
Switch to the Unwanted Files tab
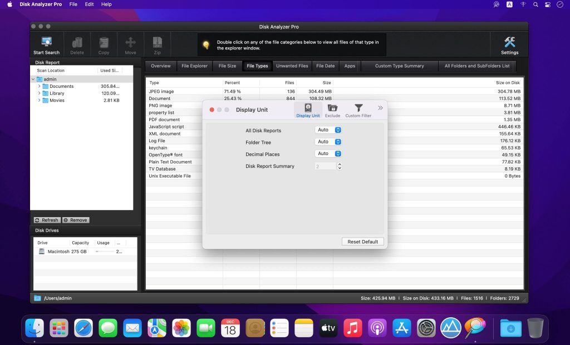coord(292,66)
